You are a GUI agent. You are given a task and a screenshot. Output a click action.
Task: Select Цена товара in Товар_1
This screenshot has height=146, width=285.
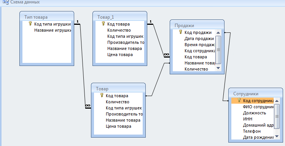click(120, 55)
